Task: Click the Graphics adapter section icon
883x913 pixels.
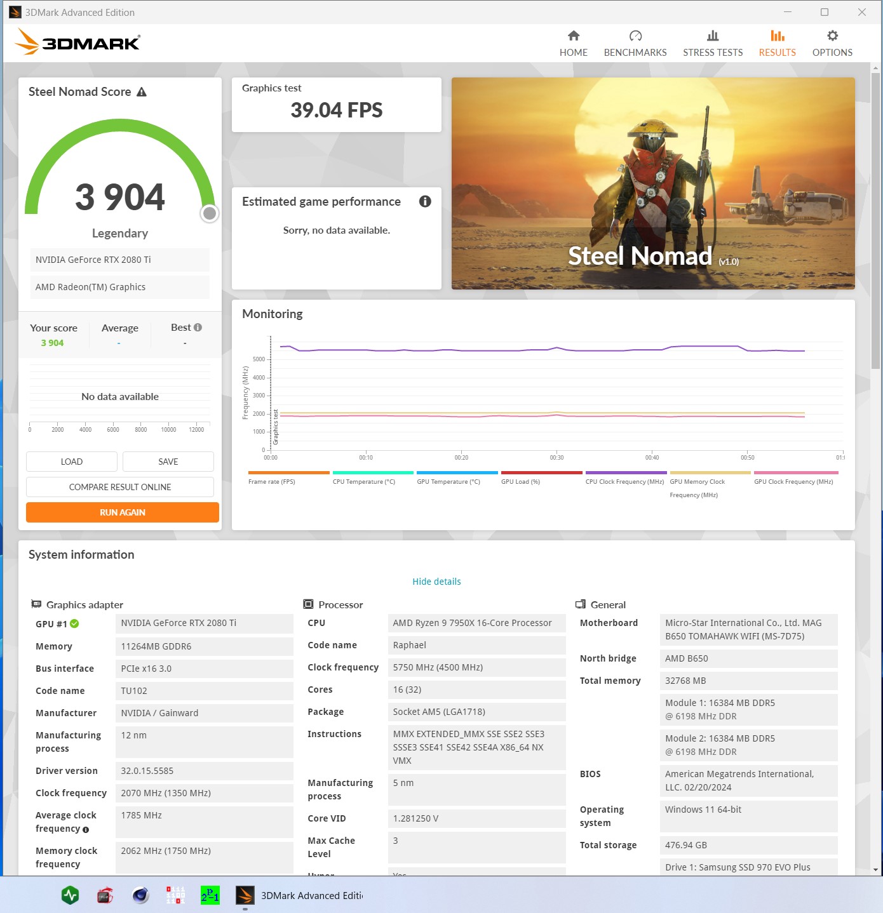Action: coord(36,604)
